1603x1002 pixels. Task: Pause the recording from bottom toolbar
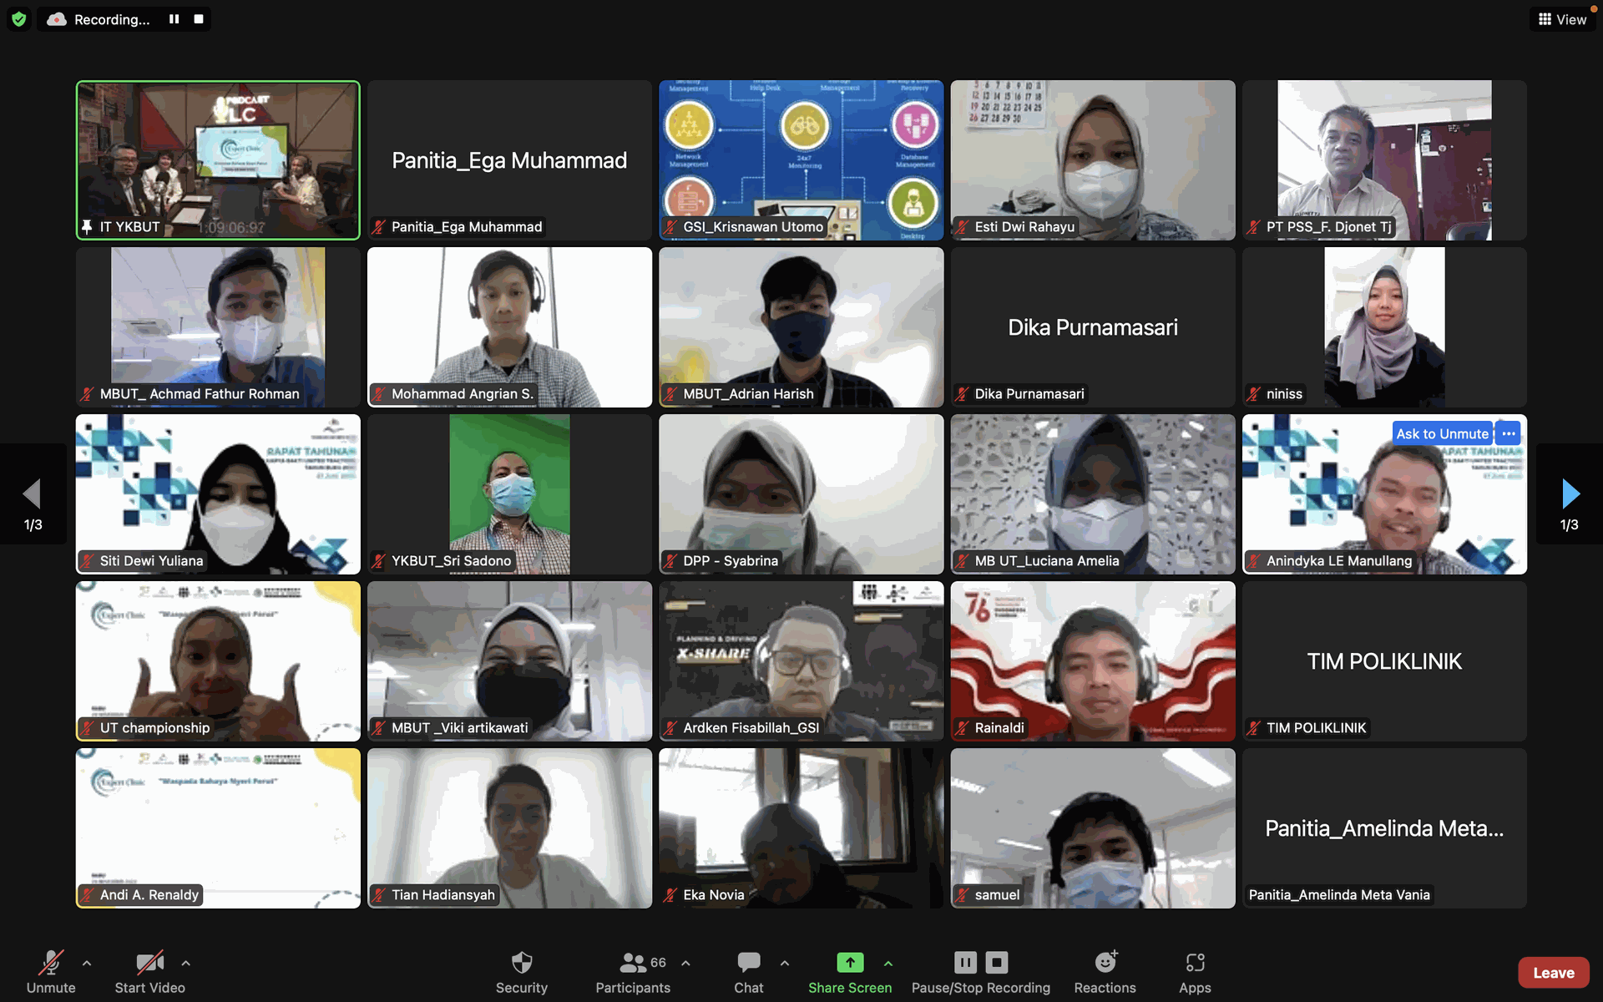pyautogui.click(x=965, y=963)
